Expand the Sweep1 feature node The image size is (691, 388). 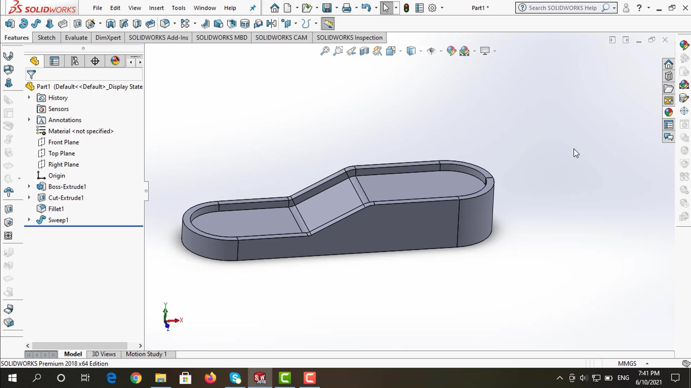pos(29,220)
